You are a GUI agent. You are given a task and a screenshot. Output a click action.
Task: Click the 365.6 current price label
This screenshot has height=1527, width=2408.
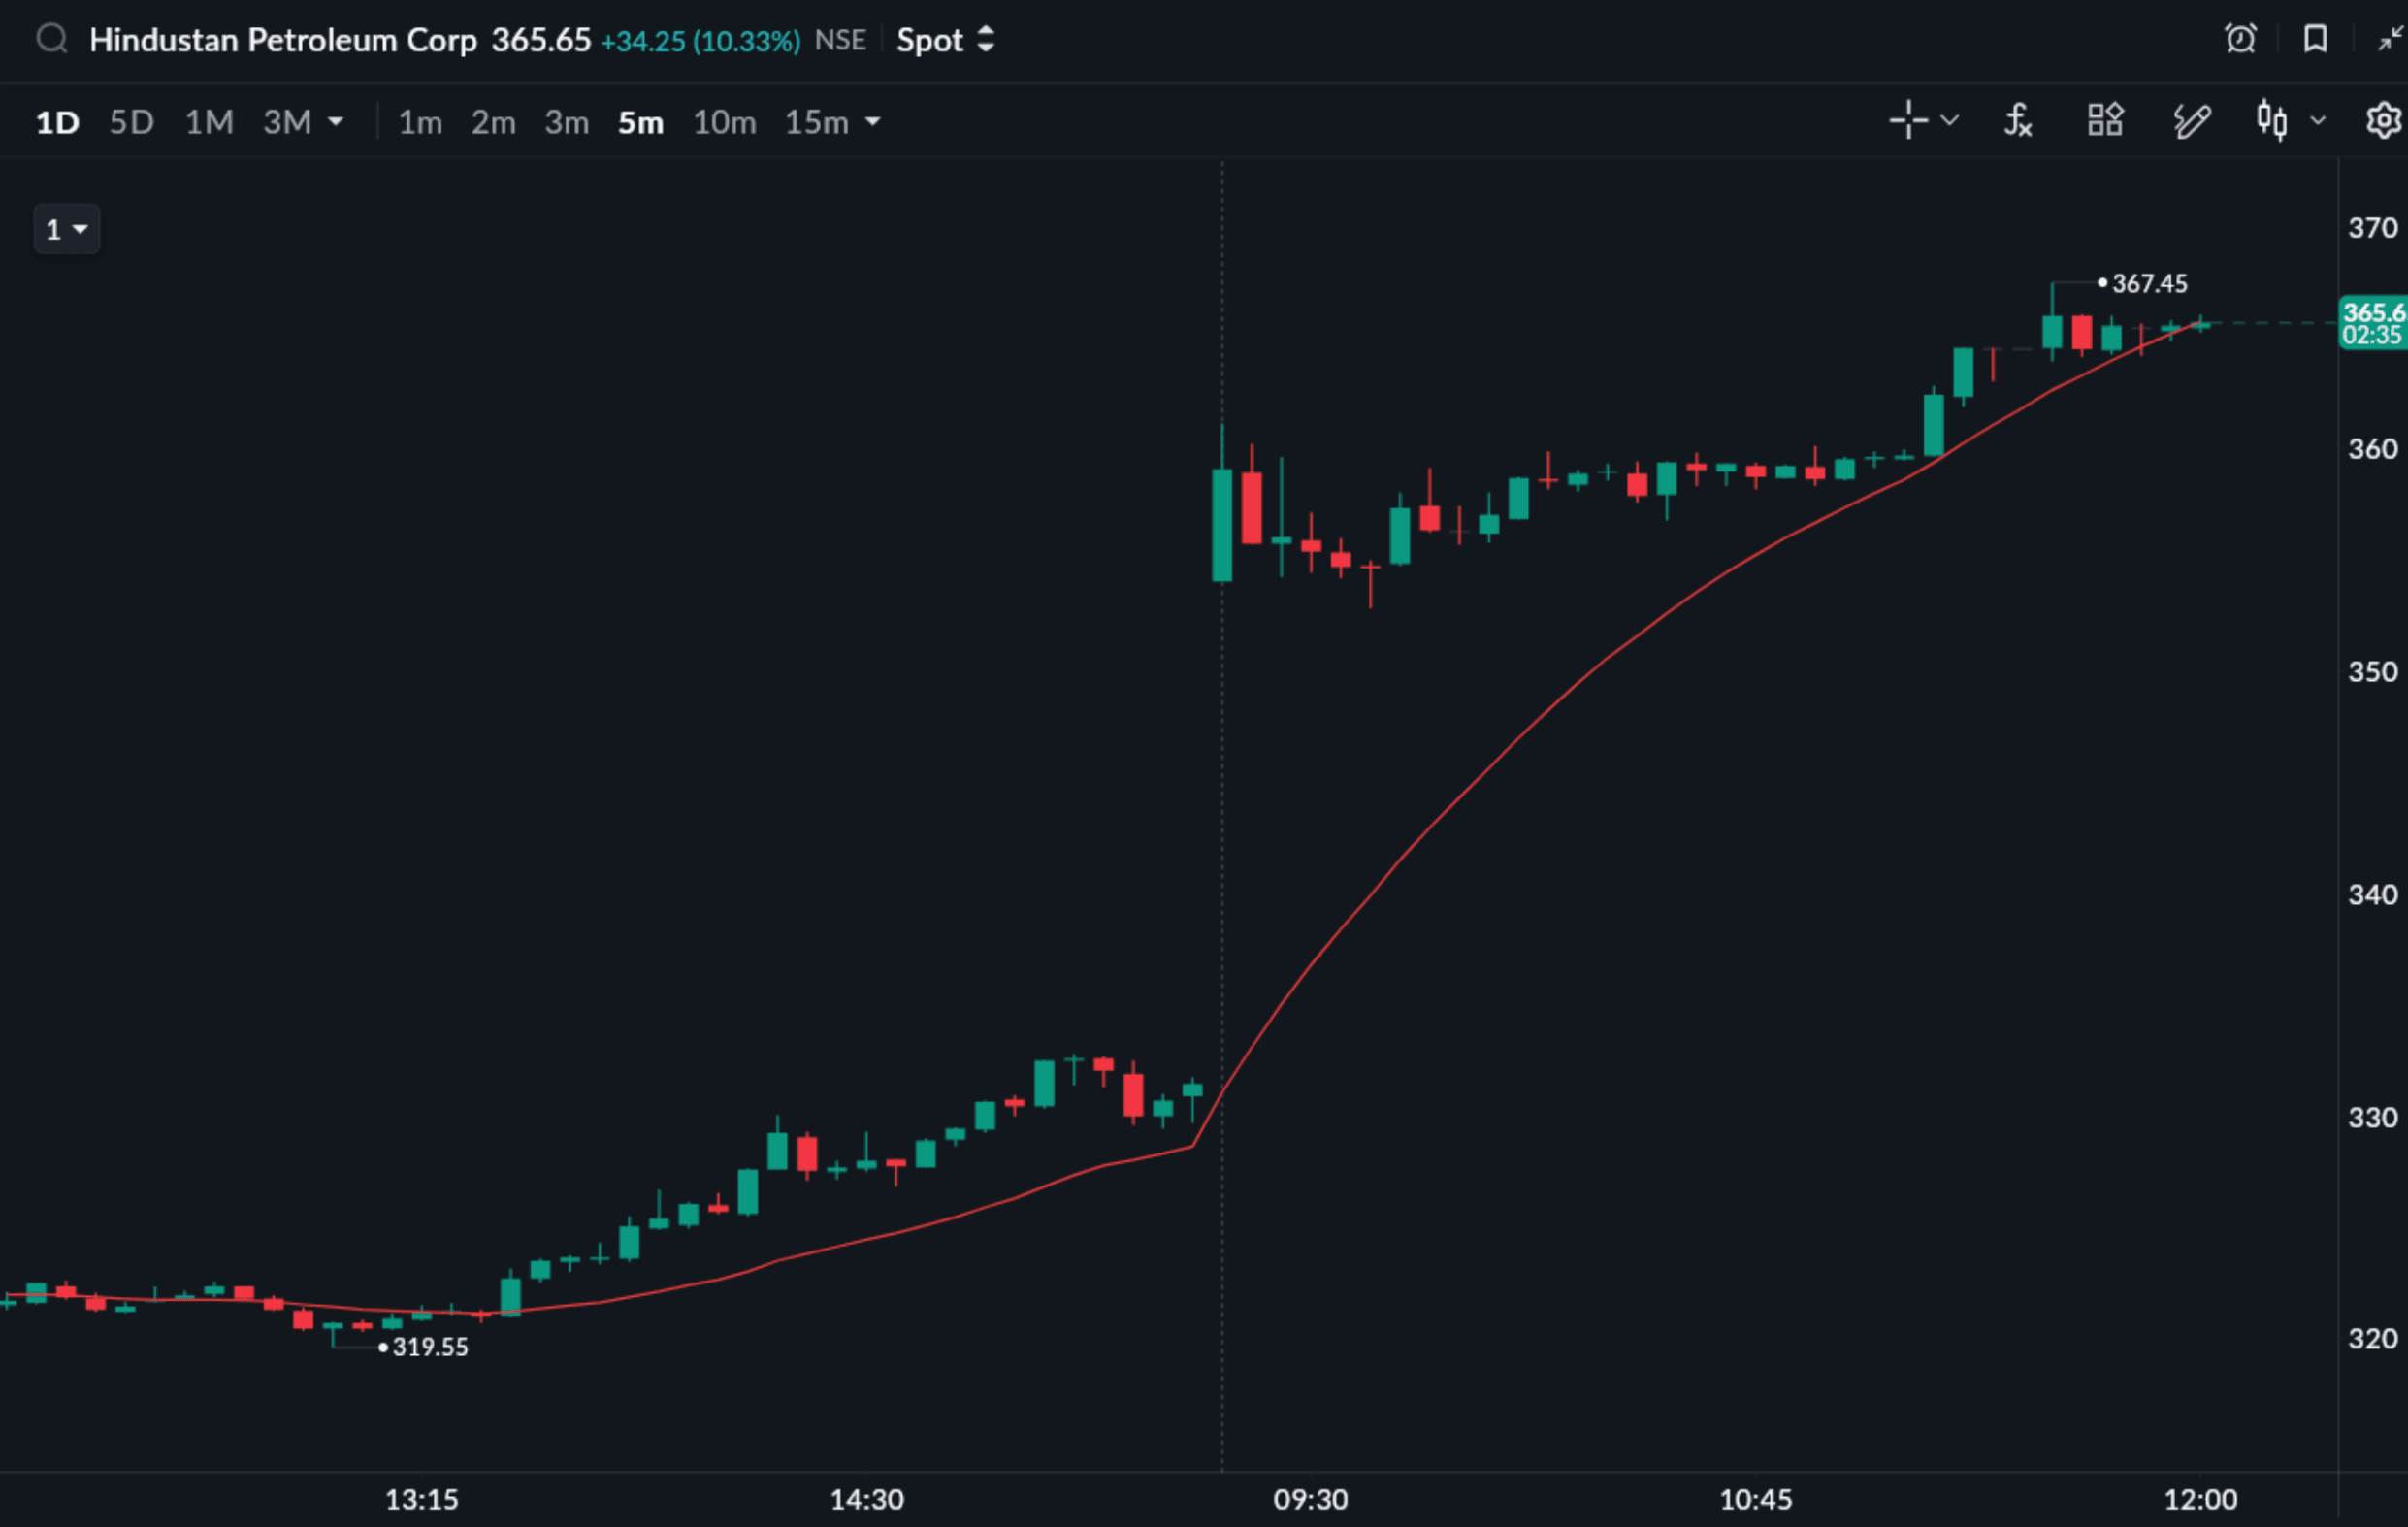(x=2373, y=314)
